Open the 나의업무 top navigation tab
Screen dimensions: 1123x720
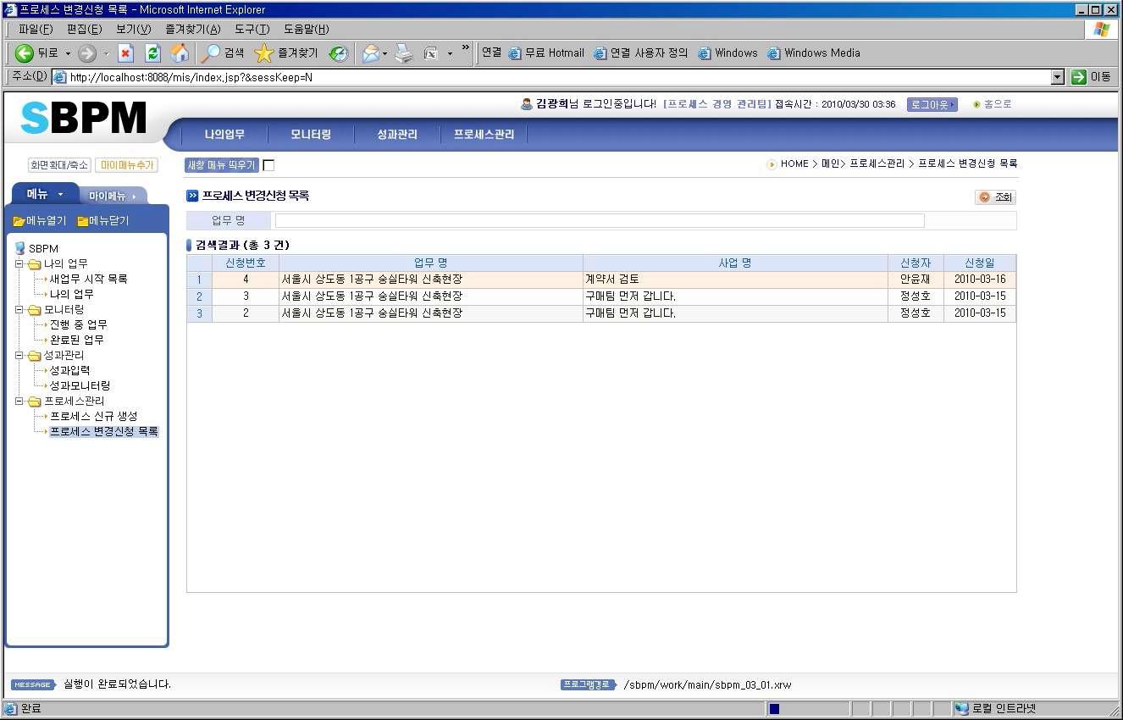point(224,135)
